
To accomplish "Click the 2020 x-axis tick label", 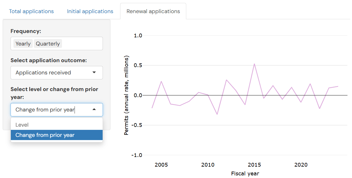I will tap(301, 165).
